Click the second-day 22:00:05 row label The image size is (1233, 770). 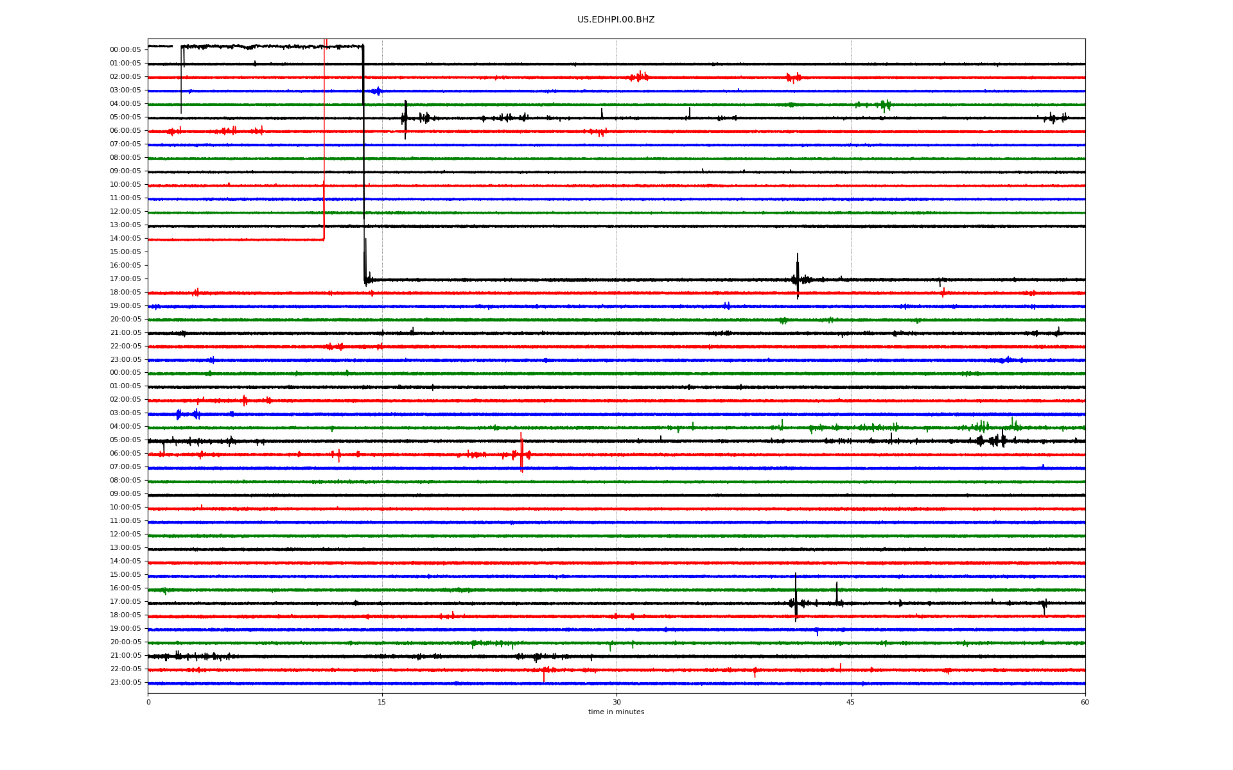pyautogui.click(x=125, y=669)
